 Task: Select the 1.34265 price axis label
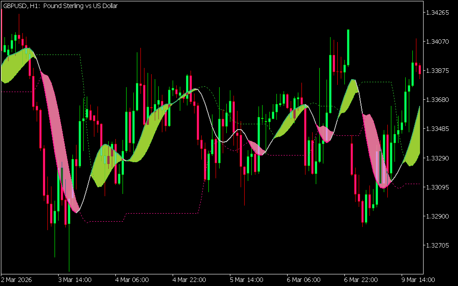pyautogui.click(x=438, y=13)
